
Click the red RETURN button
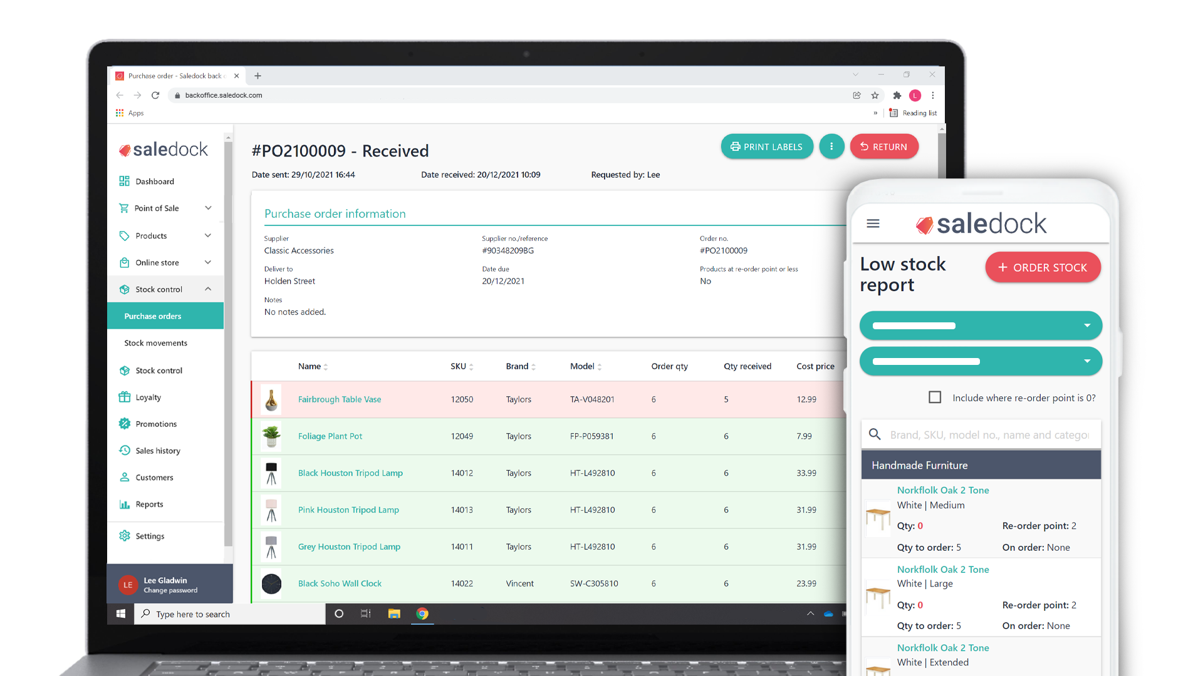pyautogui.click(x=883, y=146)
